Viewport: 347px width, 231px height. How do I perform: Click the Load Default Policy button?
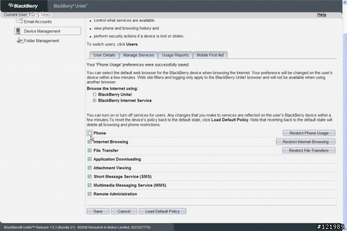pyautogui.click(x=163, y=212)
